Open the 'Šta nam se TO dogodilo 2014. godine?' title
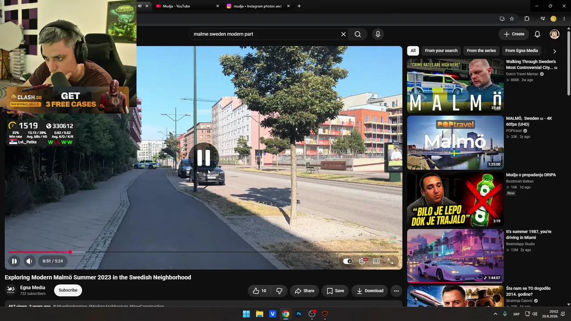This screenshot has height=321, width=571. coord(528,292)
